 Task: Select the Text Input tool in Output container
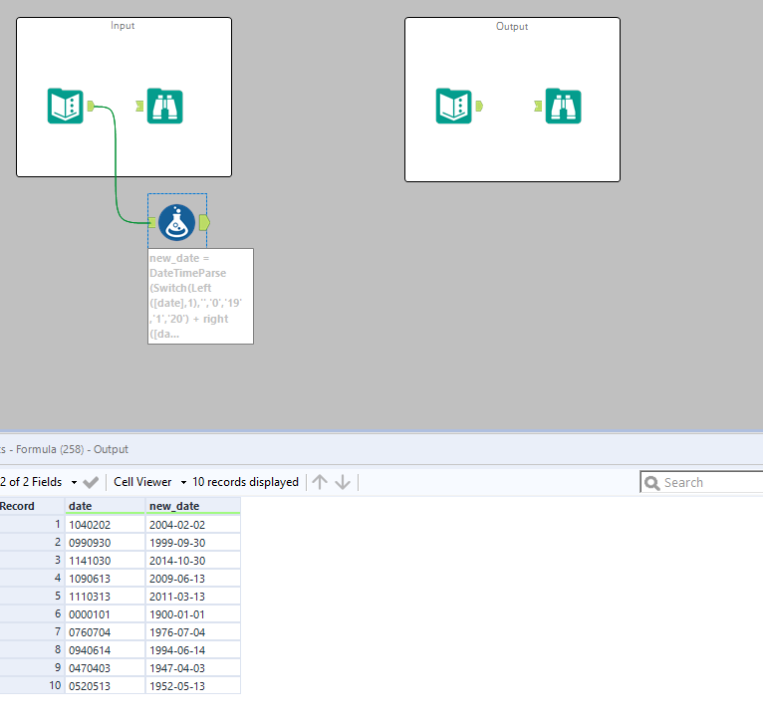[x=453, y=107]
